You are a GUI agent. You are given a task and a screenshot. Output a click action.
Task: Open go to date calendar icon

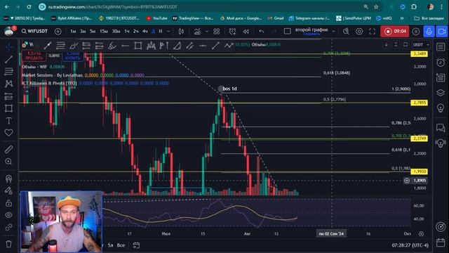136,245
